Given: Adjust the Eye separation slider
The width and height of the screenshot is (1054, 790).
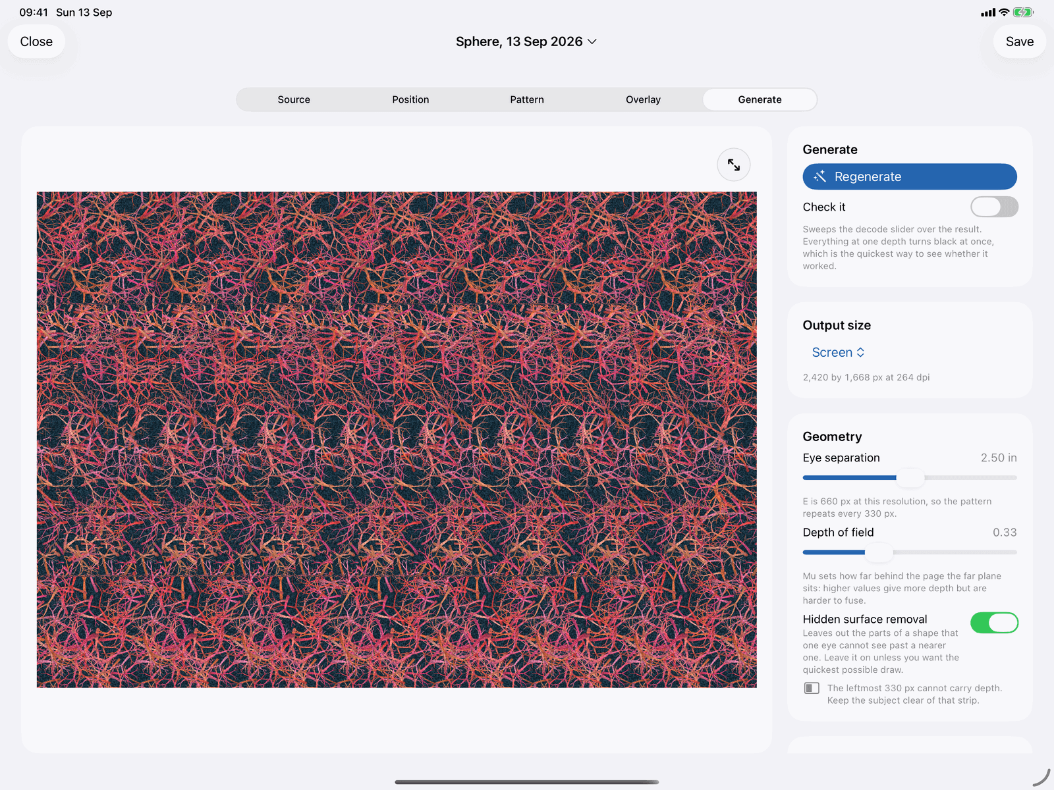Looking at the screenshot, I should (x=910, y=477).
